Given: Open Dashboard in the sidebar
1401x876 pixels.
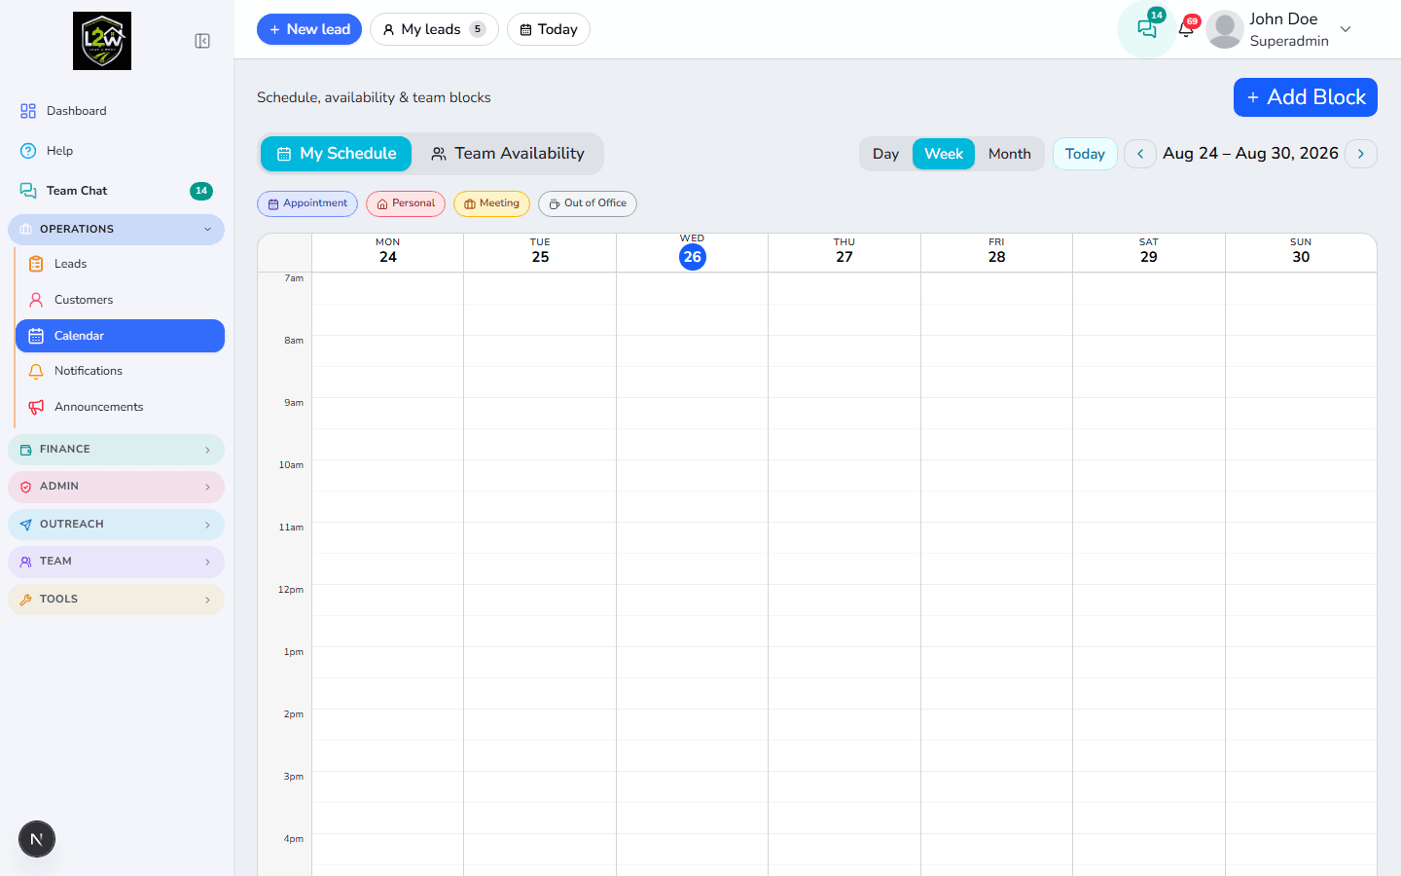Looking at the screenshot, I should (x=117, y=111).
